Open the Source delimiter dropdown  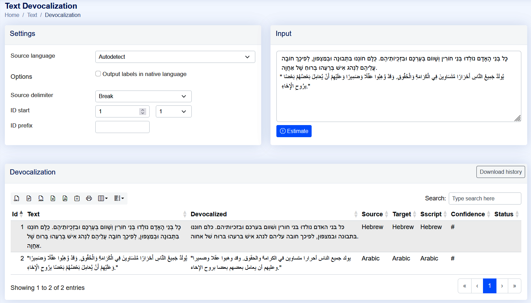click(143, 96)
